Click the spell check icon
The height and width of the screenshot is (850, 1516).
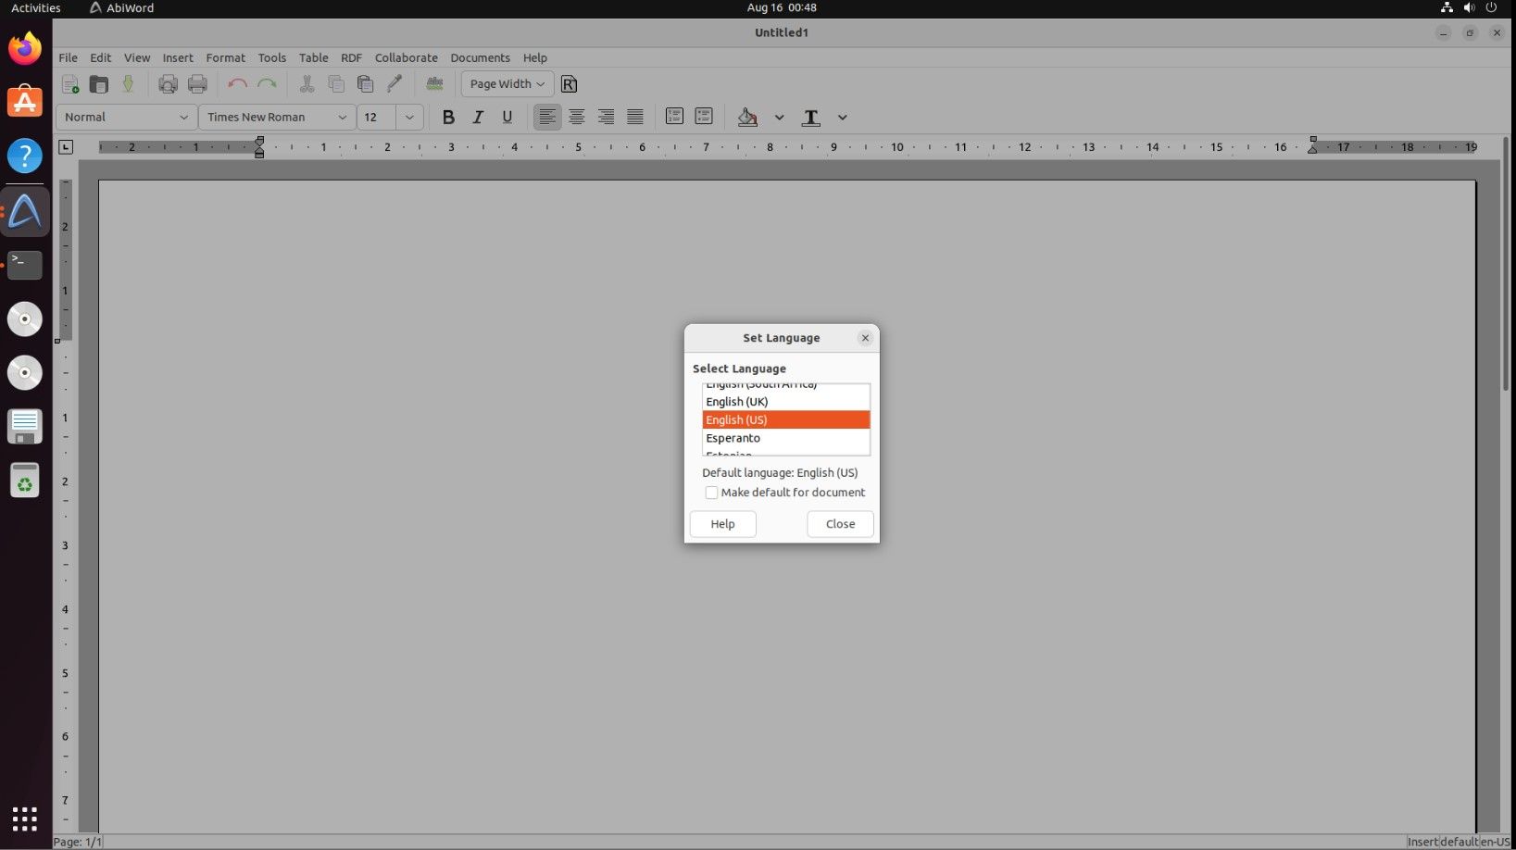[434, 84]
